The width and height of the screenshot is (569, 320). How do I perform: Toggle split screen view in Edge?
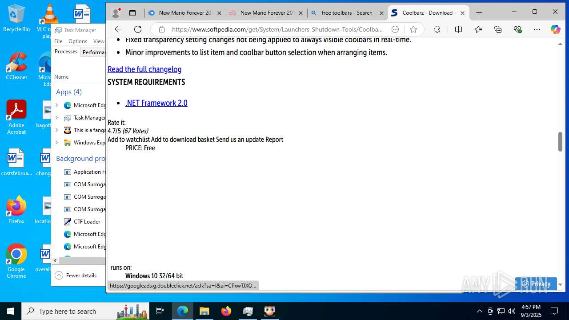click(x=458, y=29)
